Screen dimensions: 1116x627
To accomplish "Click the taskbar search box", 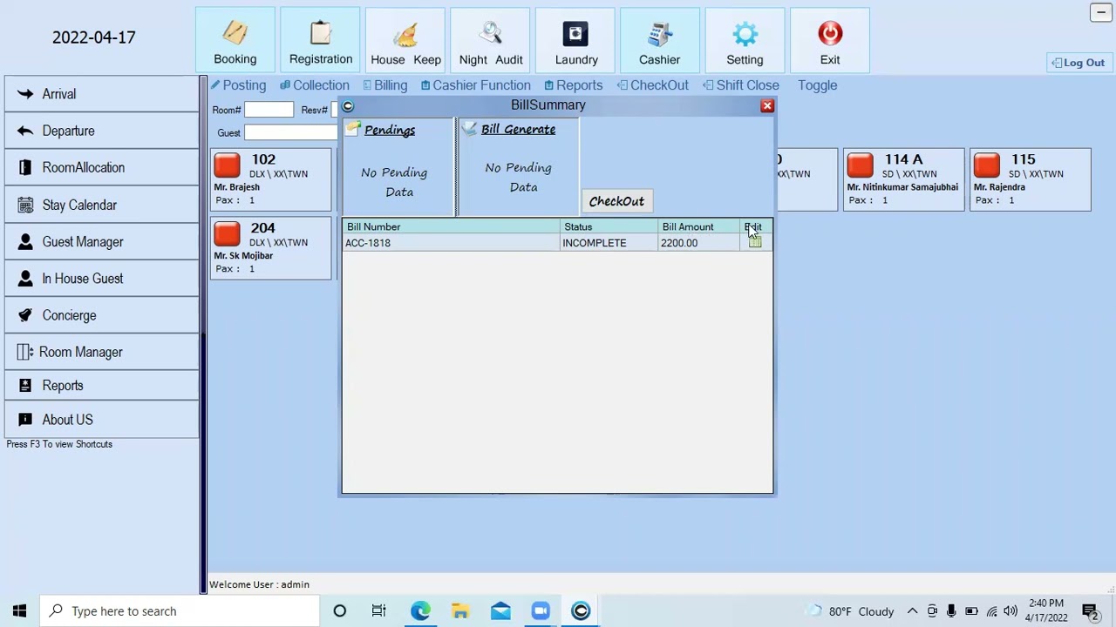I will pyautogui.click(x=180, y=611).
